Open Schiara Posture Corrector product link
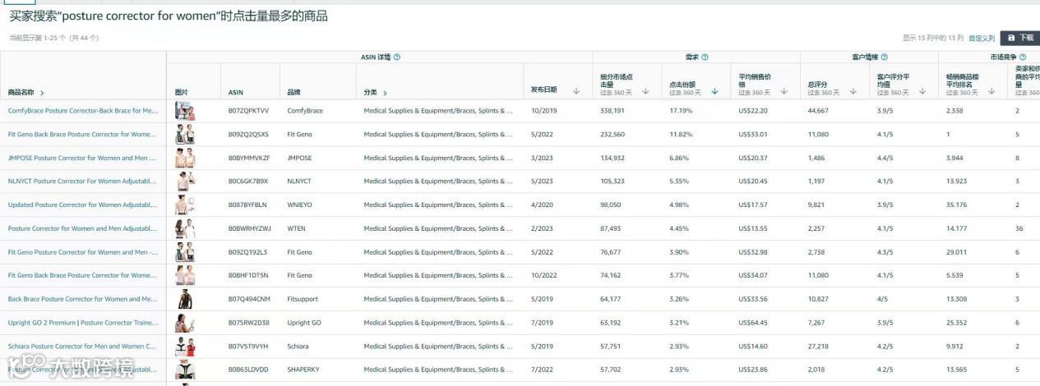Screen dimensions: 1040x386 (81, 346)
